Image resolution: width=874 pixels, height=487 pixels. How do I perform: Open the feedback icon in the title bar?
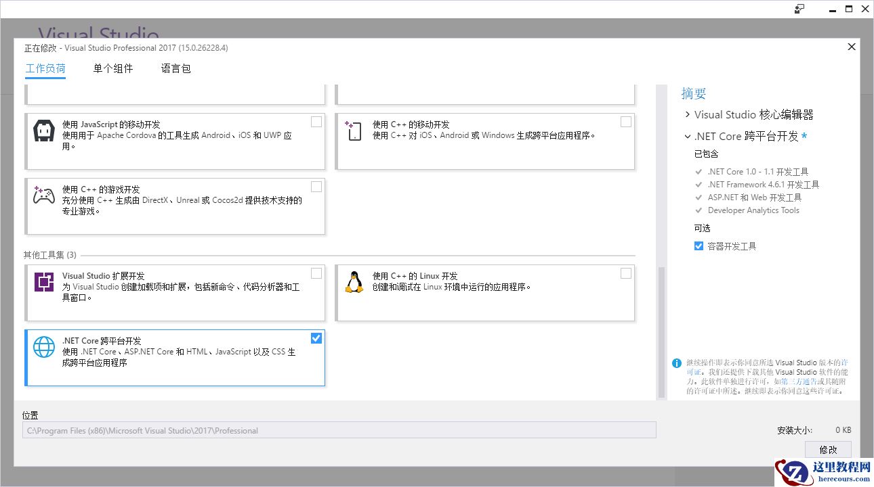tap(799, 9)
